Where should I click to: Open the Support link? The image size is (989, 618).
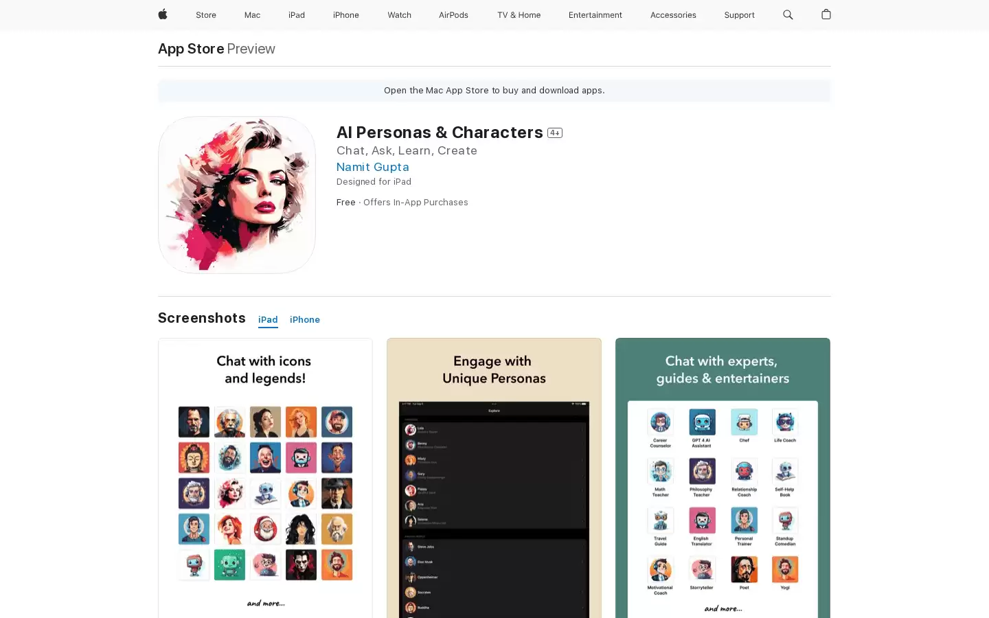pos(739,15)
